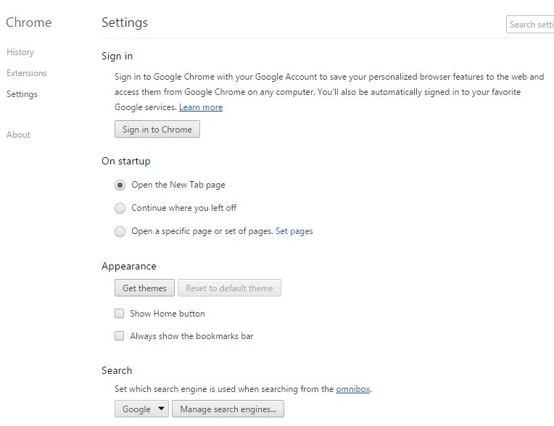Select Settings in the left sidebar
Screen dimensions: 554x426
coord(22,94)
